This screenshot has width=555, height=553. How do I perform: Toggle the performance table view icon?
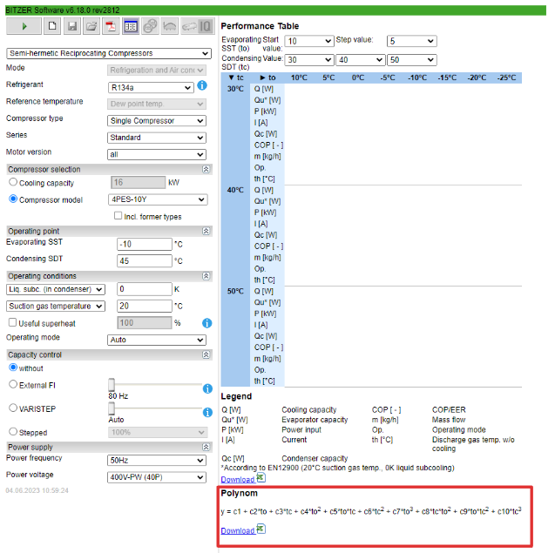(131, 26)
